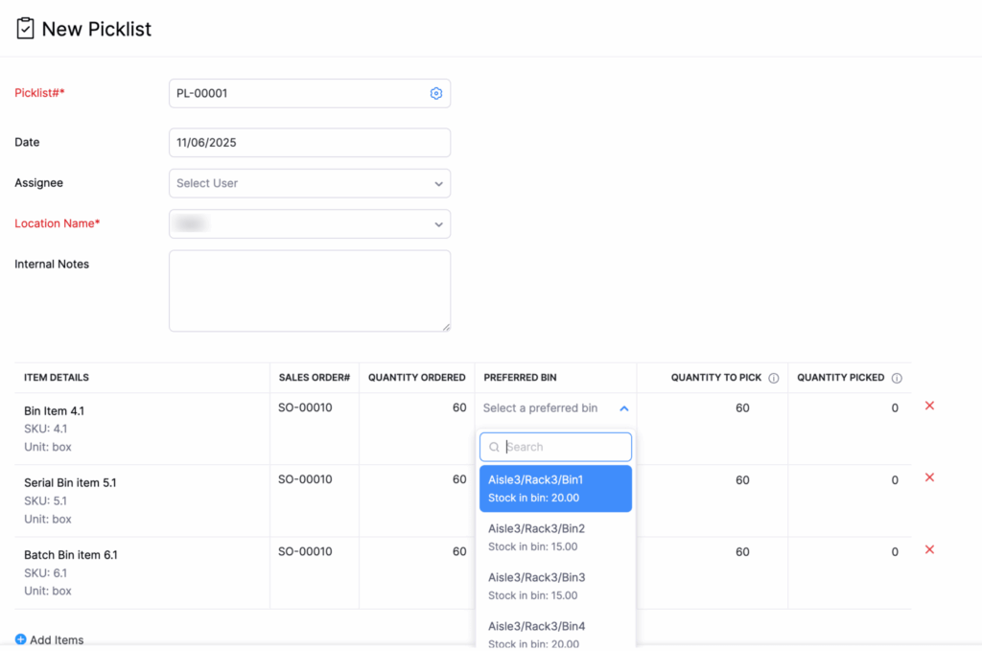This screenshot has height=651, width=982.
Task: Click the Picklist# field label
Action: point(39,93)
